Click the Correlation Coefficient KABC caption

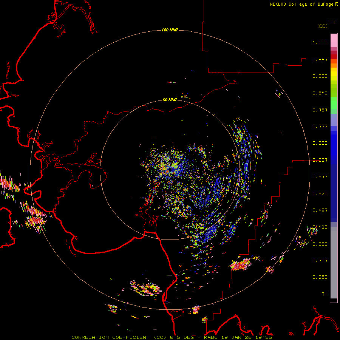(172, 337)
